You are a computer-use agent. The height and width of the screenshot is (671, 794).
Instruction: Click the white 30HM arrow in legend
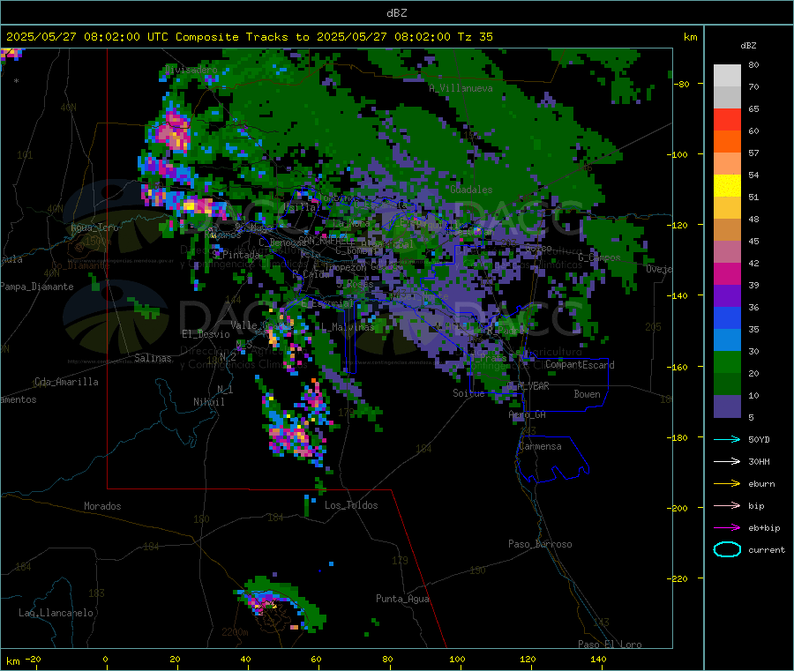[x=727, y=461]
